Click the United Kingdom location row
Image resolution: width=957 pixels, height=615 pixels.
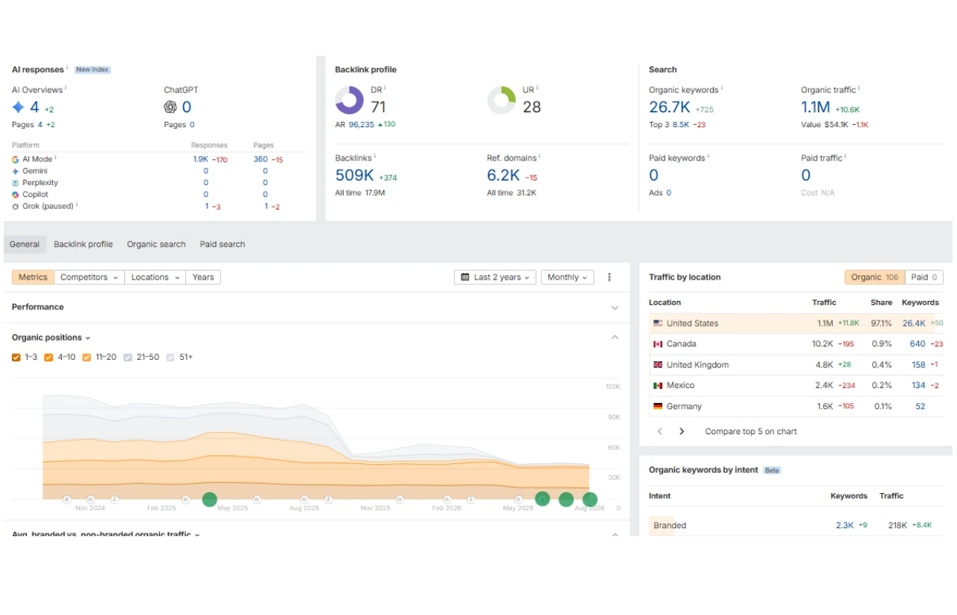tap(796, 365)
